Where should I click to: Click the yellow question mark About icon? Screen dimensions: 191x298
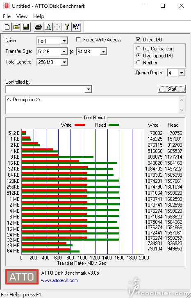coord(66,27)
